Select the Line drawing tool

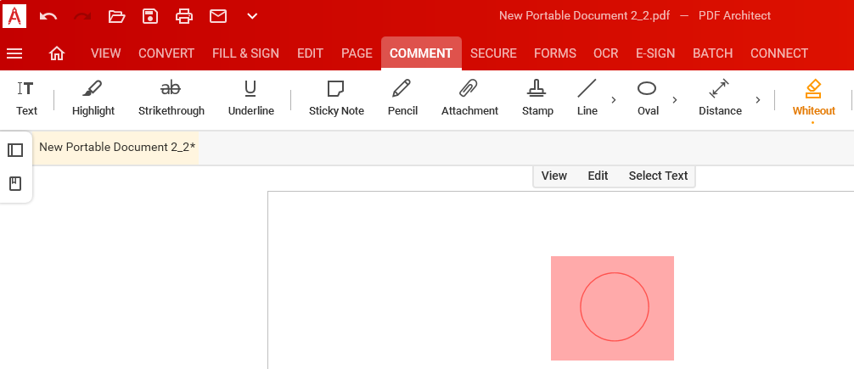pyautogui.click(x=587, y=98)
